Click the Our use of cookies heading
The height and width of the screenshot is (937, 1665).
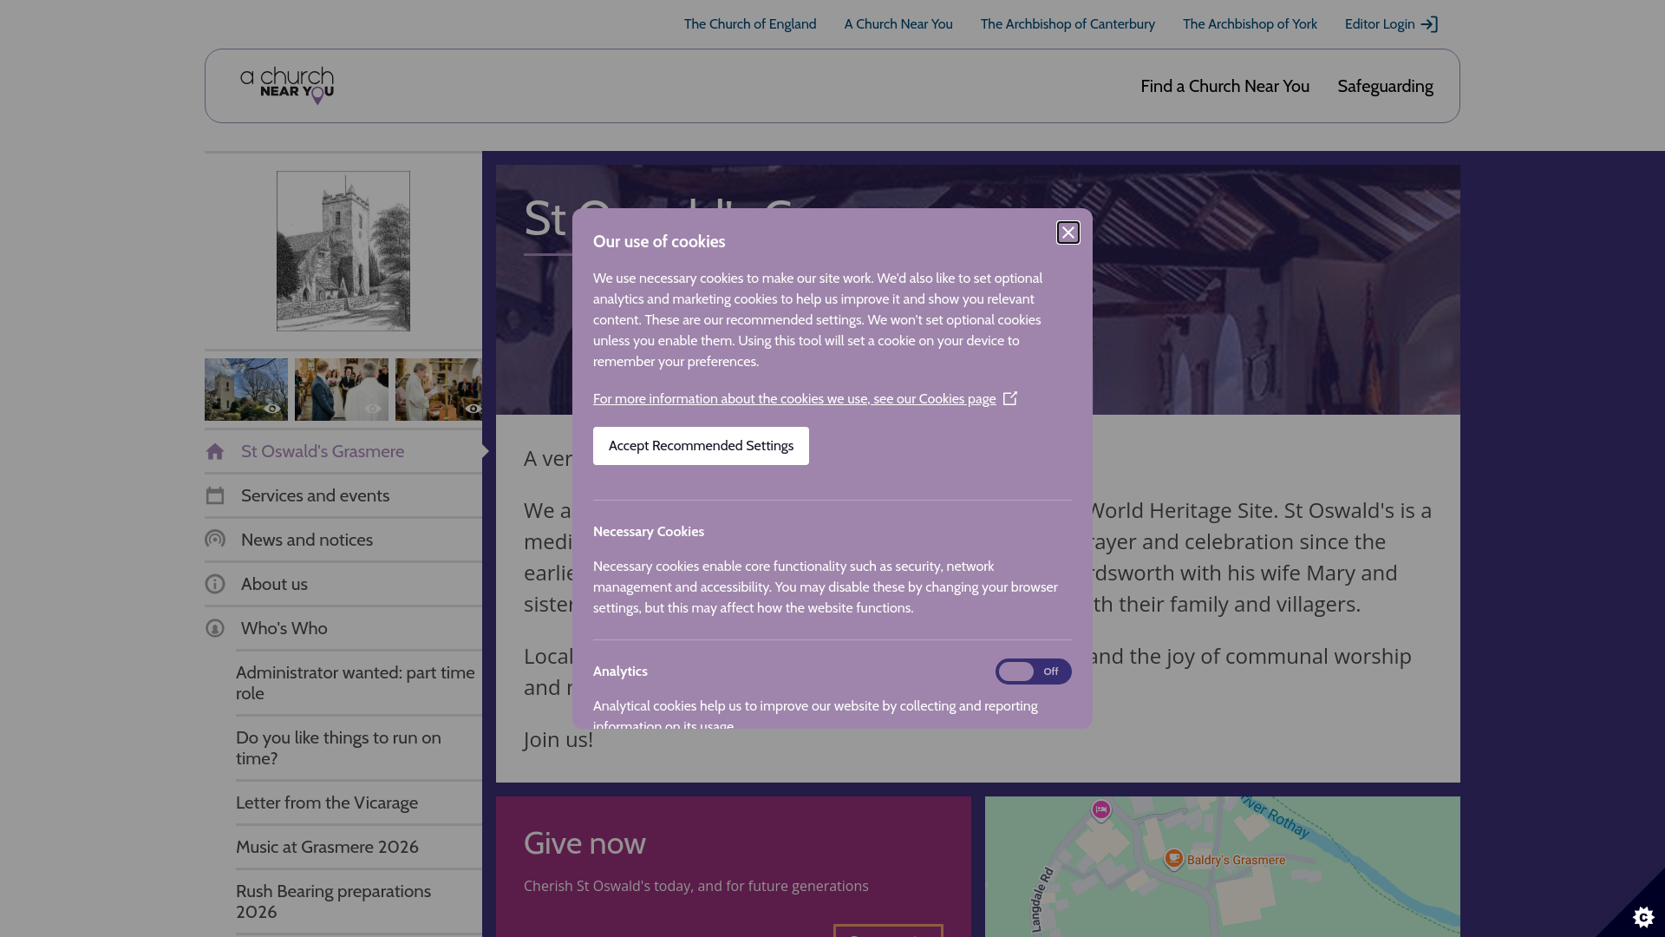coord(659,242)
